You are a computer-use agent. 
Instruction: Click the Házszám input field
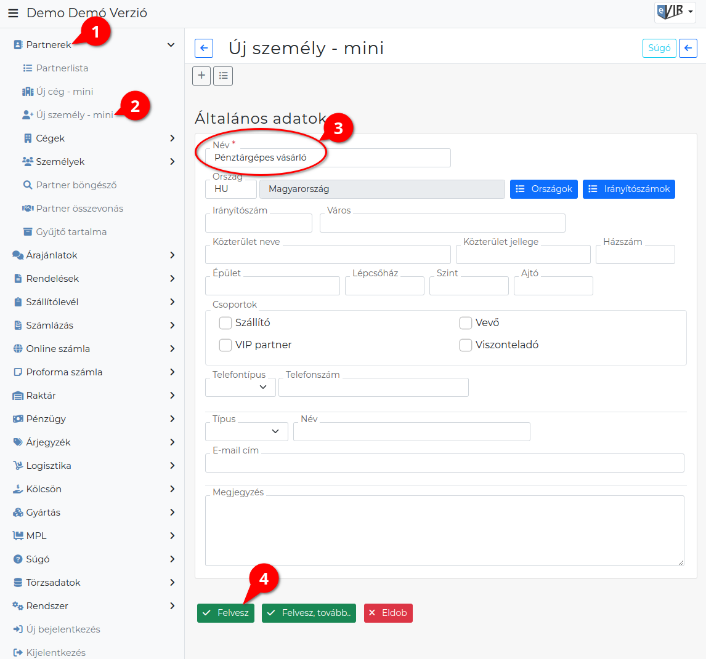coord(635,255)
